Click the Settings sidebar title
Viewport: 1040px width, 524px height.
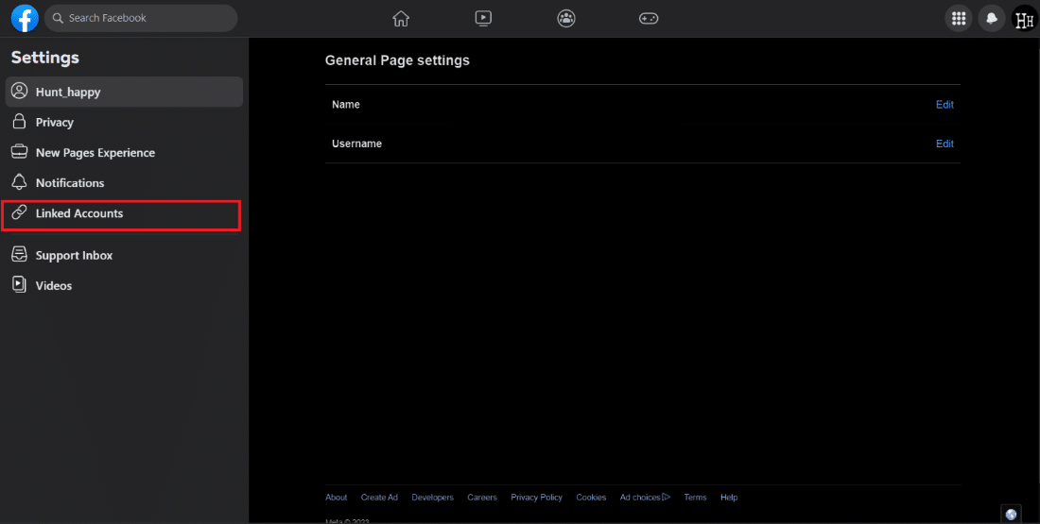tap(45, 58)
